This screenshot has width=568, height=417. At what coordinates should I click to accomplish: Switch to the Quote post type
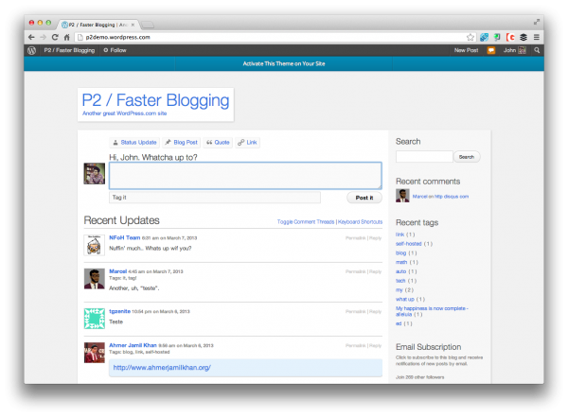pyautogui.click(x=218, y=142)
